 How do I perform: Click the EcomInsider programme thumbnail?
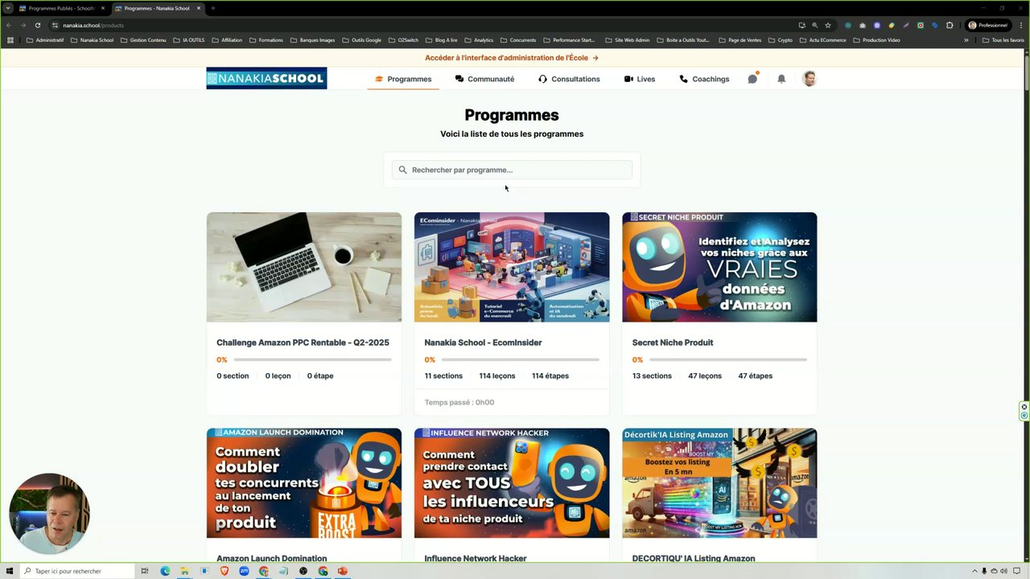[512, 267]
